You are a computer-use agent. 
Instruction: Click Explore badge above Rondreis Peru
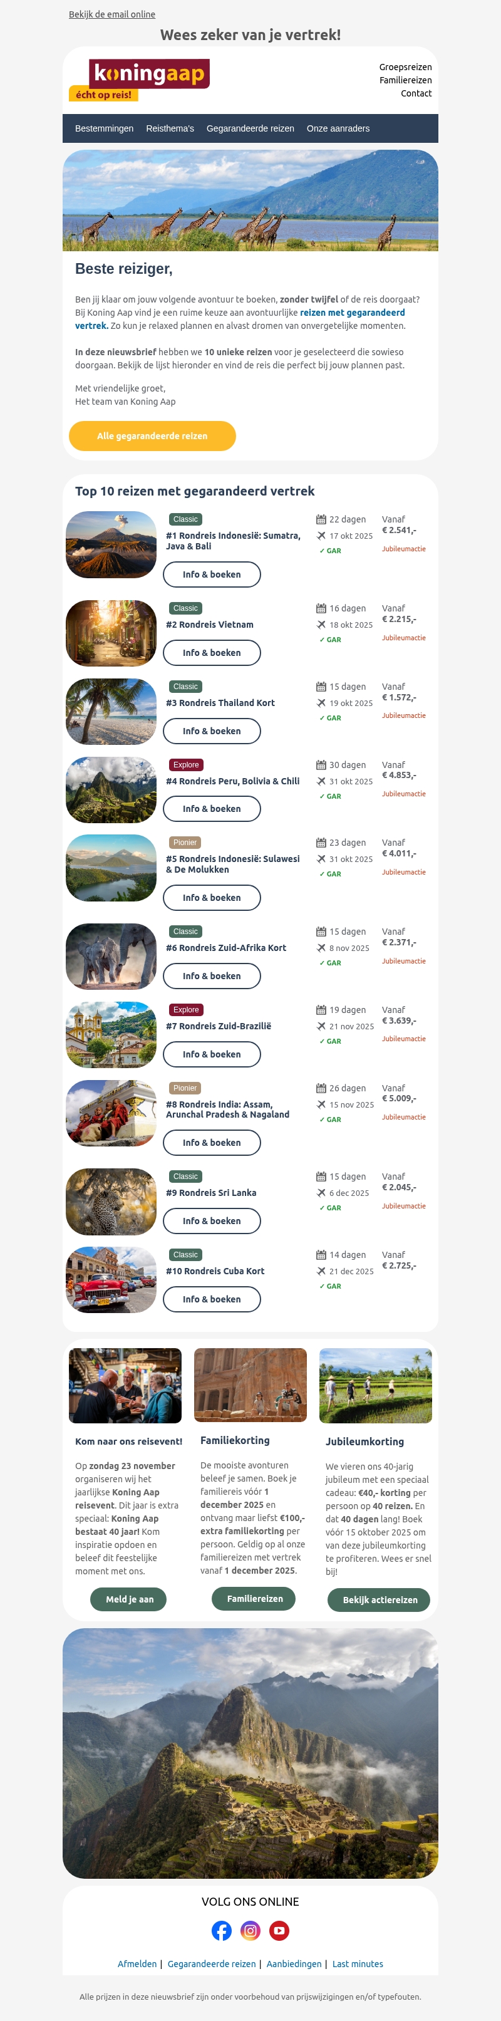pyautogui.click(x=186, y=765)
